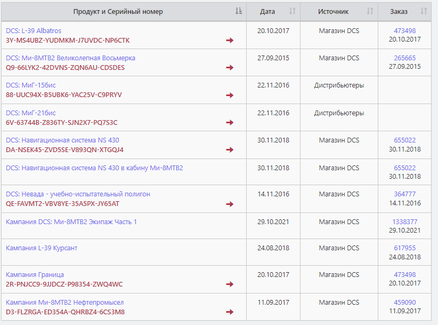Open order number 1338377
438x325 pixels.
point(405,222)
